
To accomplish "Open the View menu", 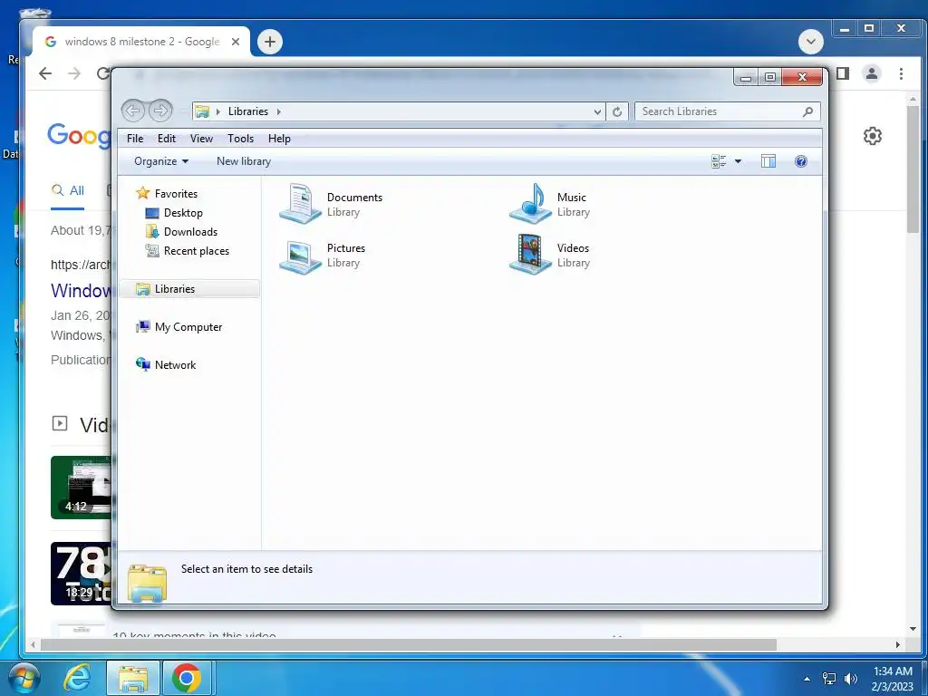I will coord(201,139).
